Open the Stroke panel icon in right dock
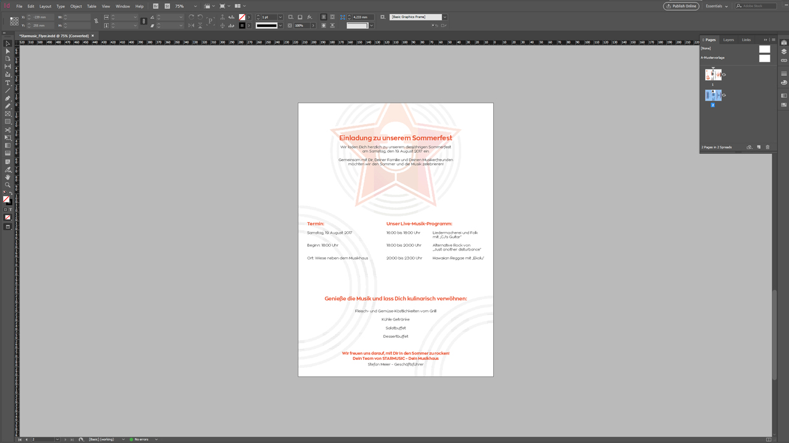This screenshot has height=443, width=789. 784,73
